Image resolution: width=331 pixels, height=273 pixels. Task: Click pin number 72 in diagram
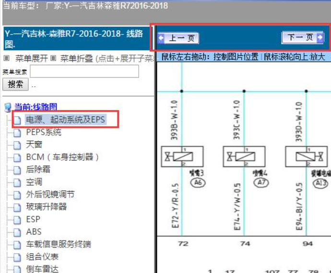click(183, 244)
